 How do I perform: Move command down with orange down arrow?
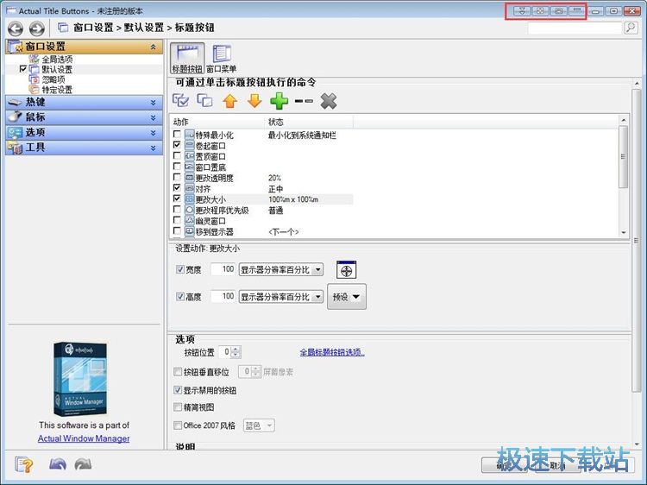[254, 101]
